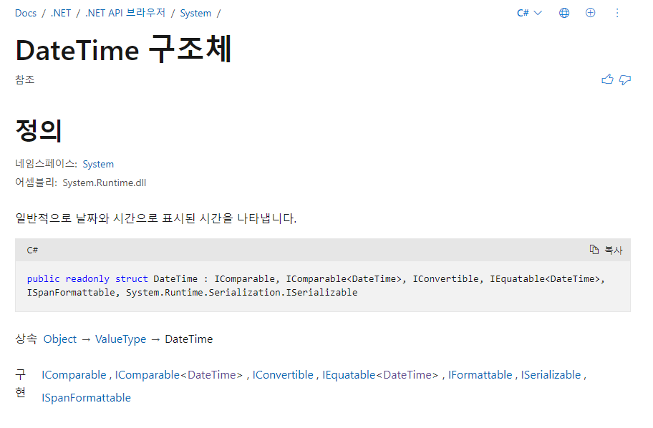This screenshot has width=653, height=428.
Task: Click the thumbs down feedback icon
Action: [x=624, y=79]
